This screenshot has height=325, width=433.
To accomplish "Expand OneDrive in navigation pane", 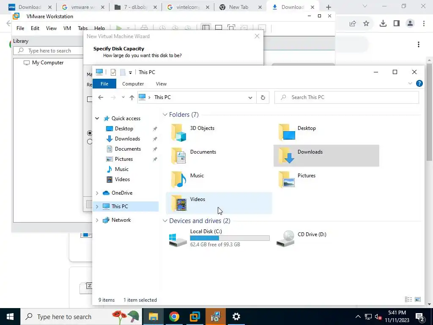I will (97, 193).
